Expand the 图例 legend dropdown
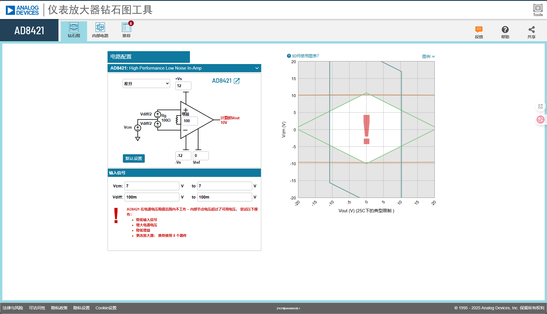 coord(429,56)
